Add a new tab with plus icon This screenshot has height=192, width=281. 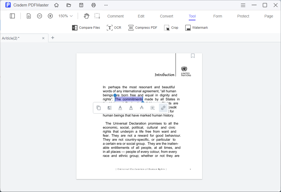[x=53, y=38]
